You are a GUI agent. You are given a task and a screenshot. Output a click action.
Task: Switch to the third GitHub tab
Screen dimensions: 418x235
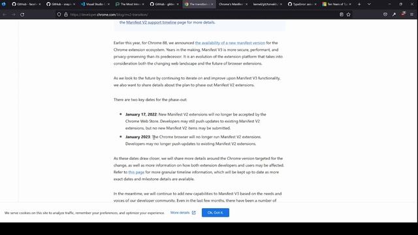164,4
